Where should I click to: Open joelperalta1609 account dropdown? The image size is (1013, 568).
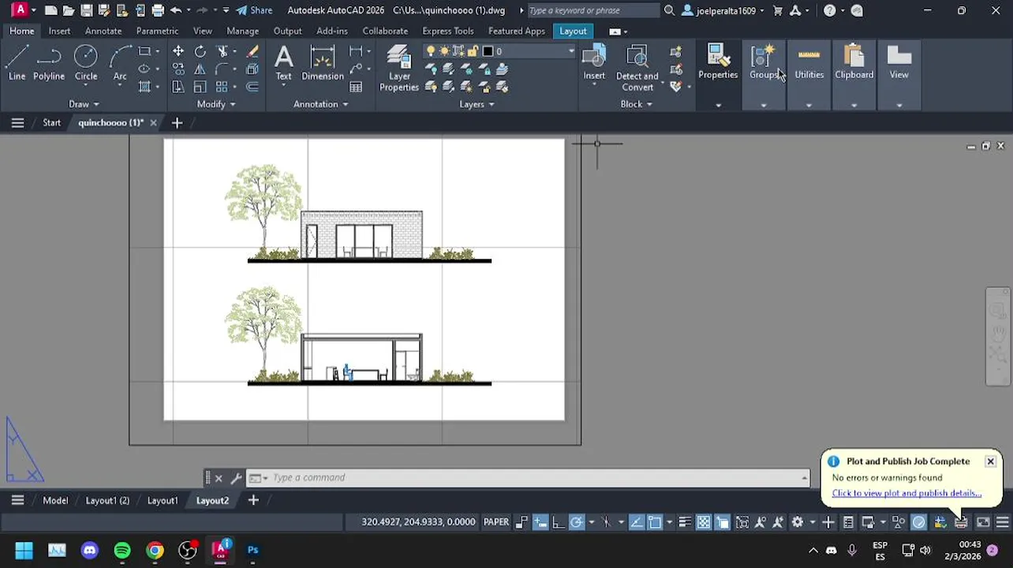724,10
